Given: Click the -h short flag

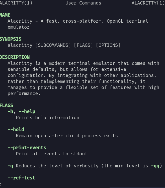Looking at the screenshot, I should (11, 112).
